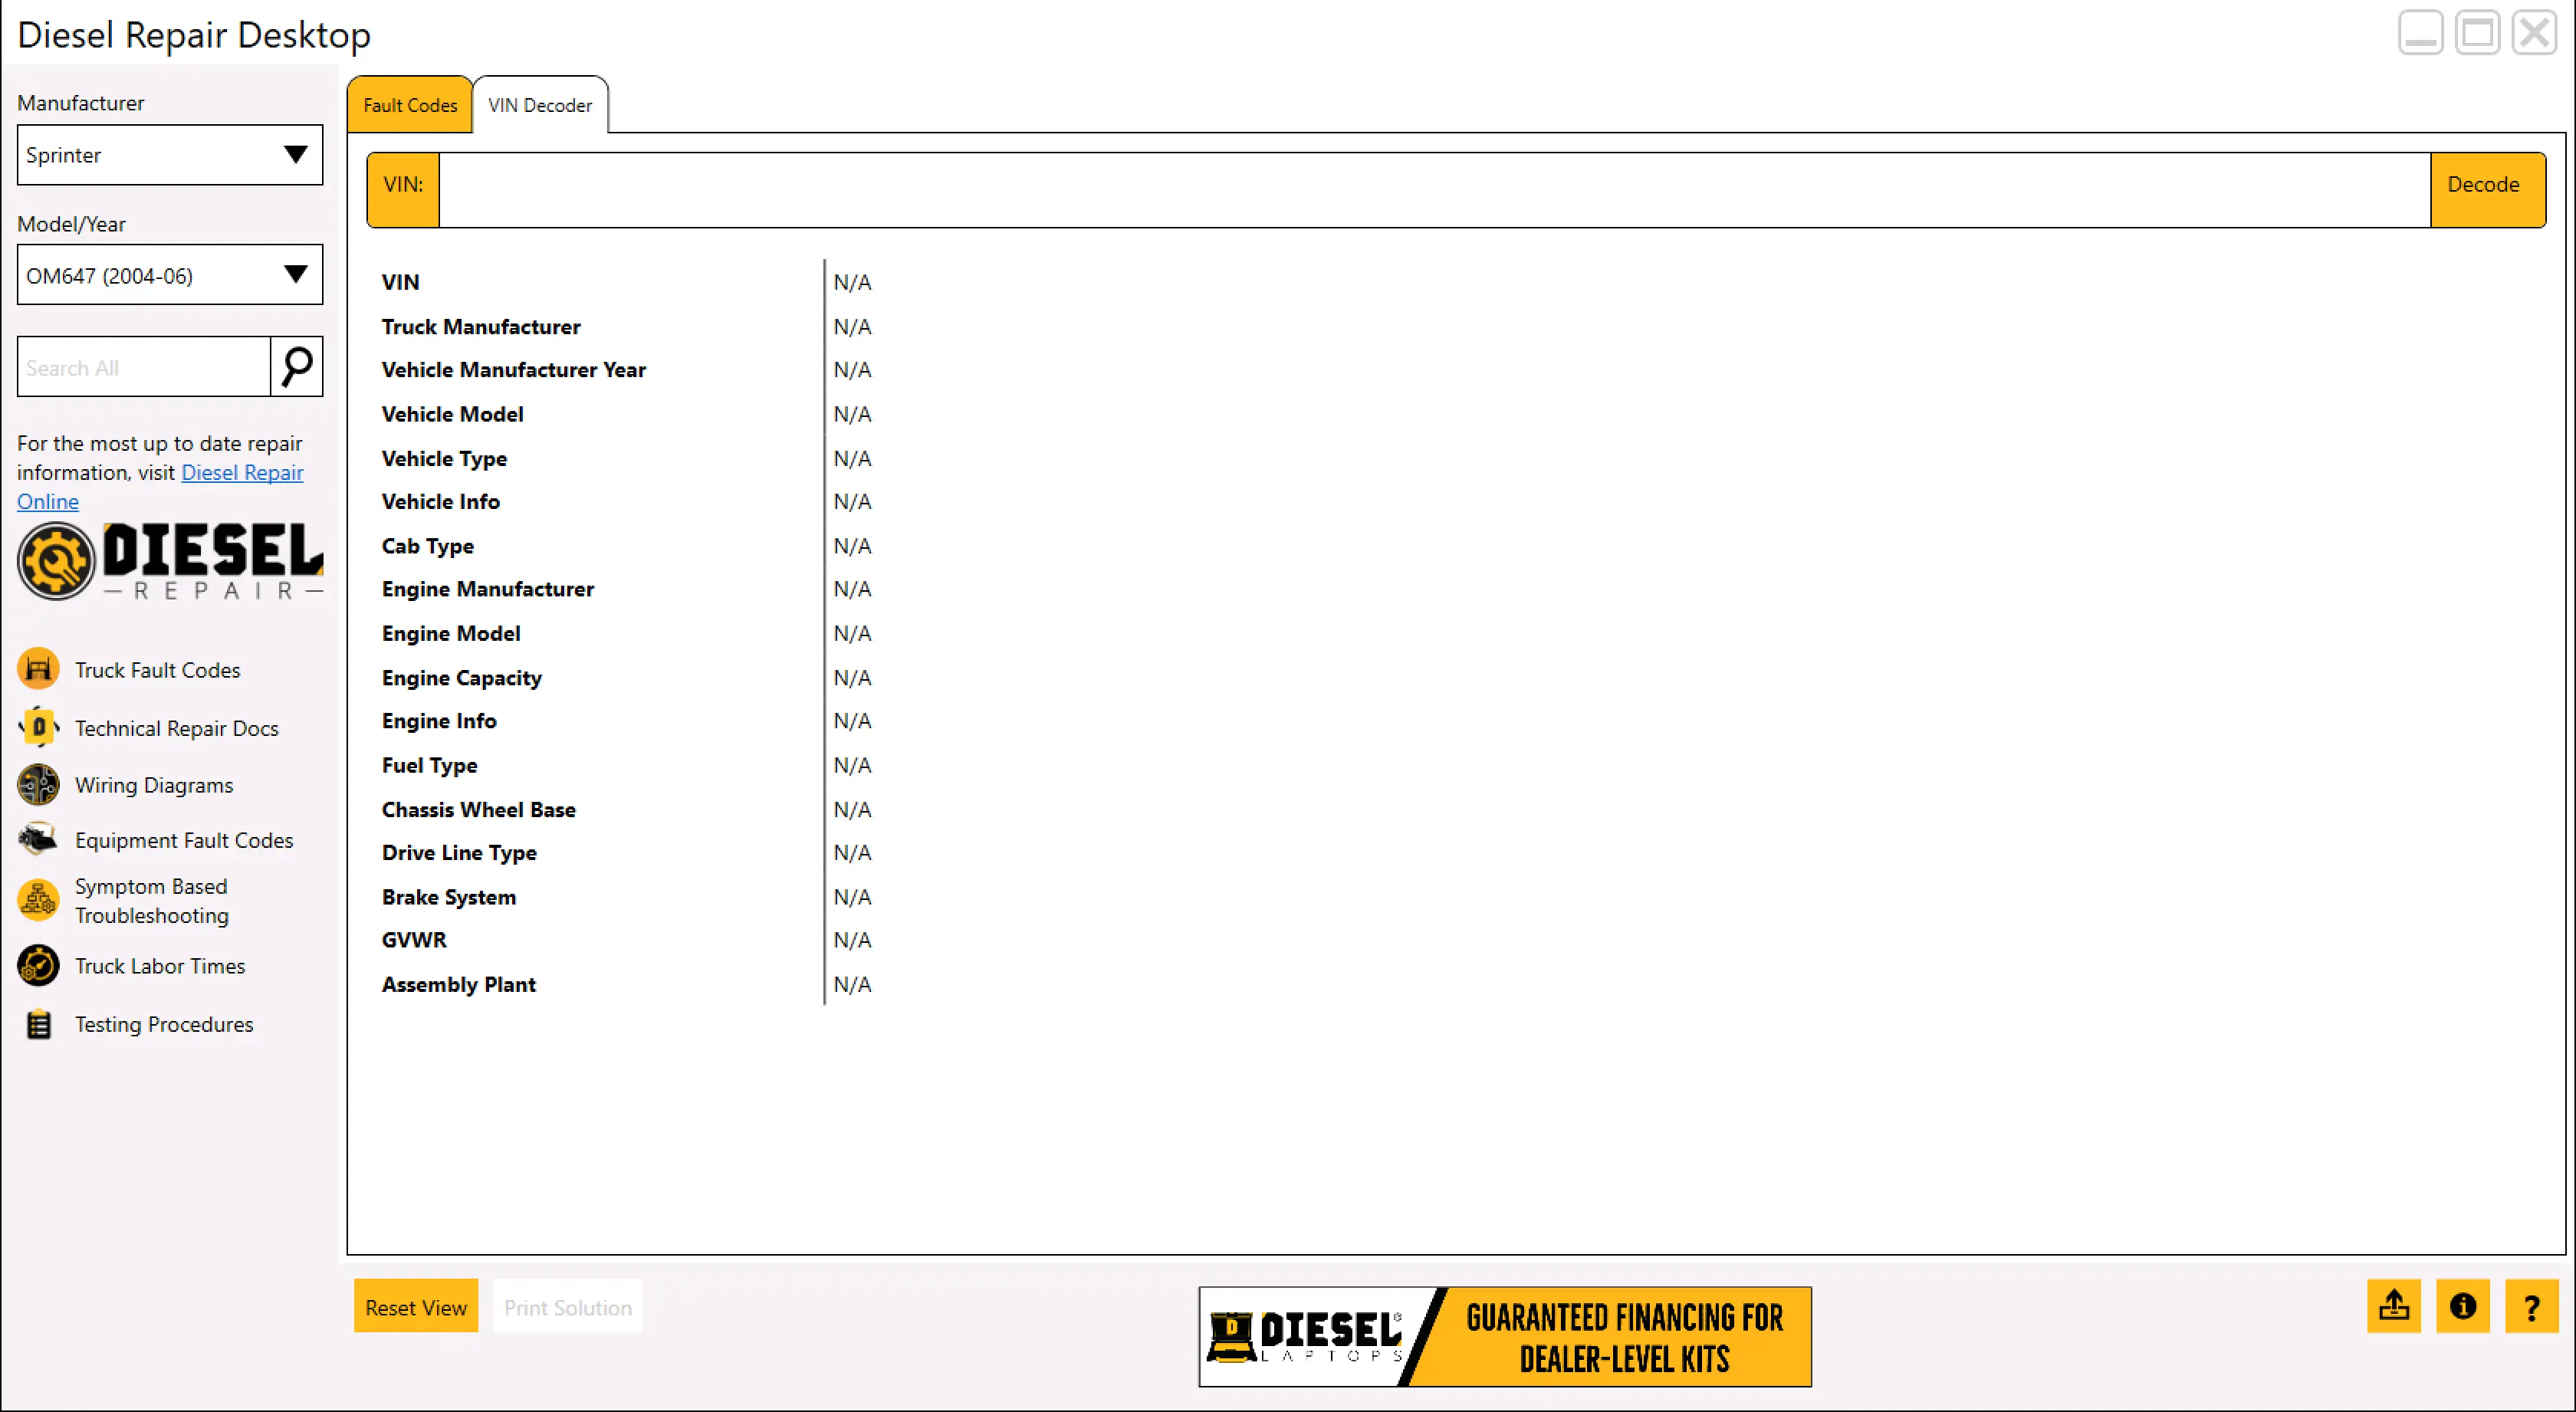The height and width of the screenshot is (1412, 2576).
Task: Open the info icon button
Action: pyautogui.click(x=2462, y=1306)
